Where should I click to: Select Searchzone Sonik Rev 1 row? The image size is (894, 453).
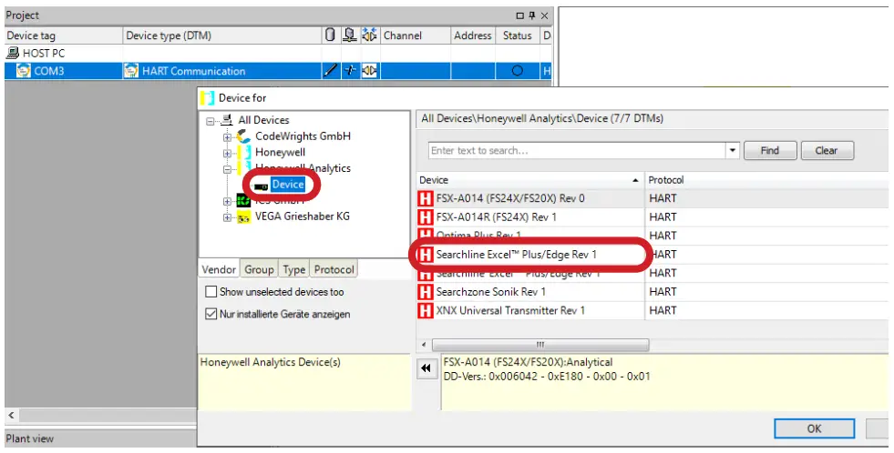click(653, 292)
